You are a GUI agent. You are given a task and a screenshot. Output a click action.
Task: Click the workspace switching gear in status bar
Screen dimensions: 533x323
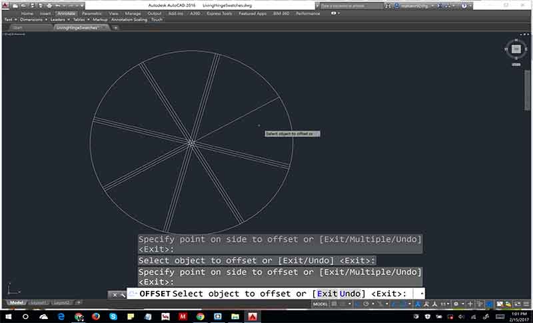[x=456, y=304]
